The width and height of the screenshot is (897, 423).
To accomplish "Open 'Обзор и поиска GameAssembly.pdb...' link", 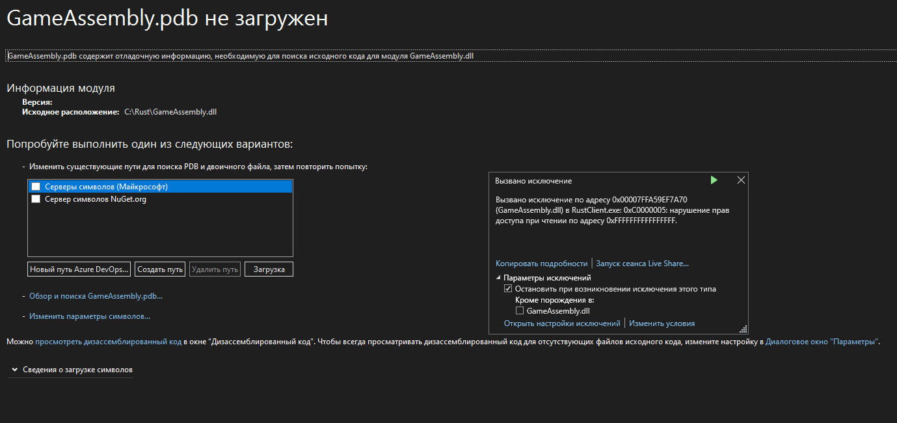I will 96,296.
